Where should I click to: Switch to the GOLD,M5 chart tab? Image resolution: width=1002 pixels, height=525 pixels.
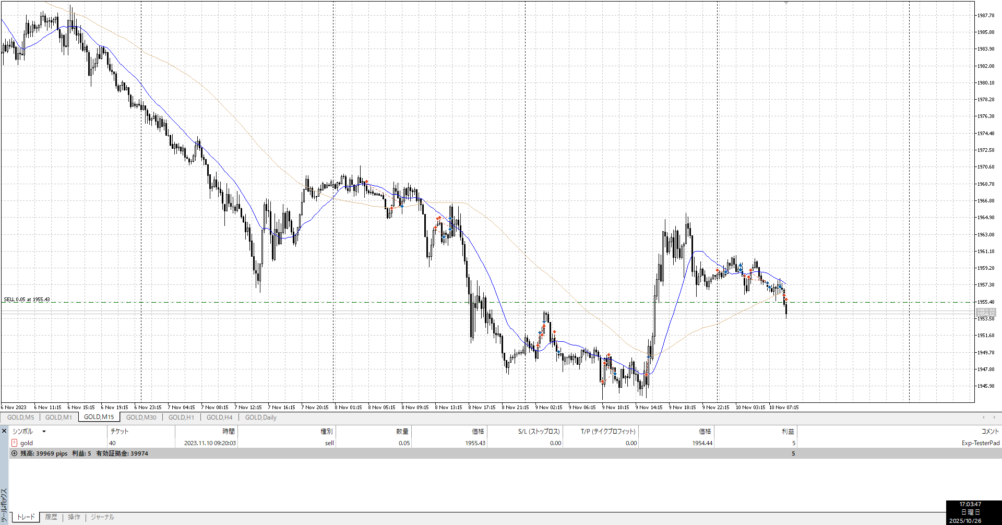tap(21, 417)
